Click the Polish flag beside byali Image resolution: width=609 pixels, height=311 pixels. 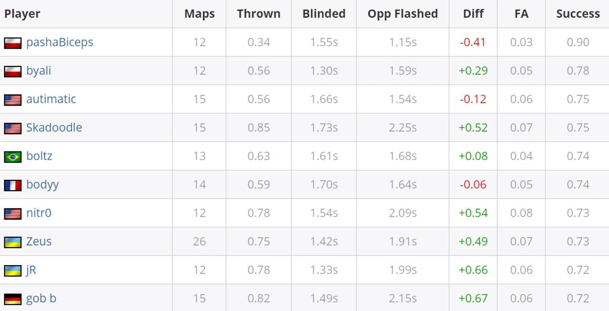[x=13, y=71]
